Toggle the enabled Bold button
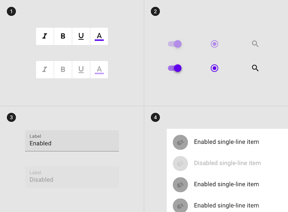The image size is (288, 212). [63, 36]
